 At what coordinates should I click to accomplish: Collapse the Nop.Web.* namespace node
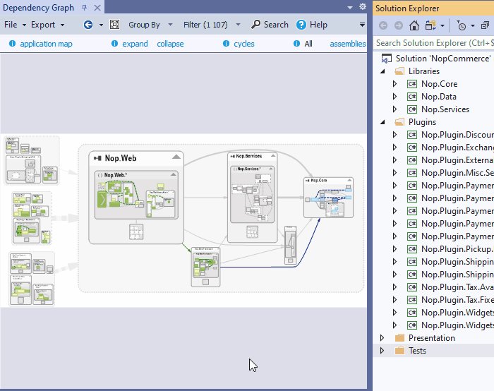174,174
